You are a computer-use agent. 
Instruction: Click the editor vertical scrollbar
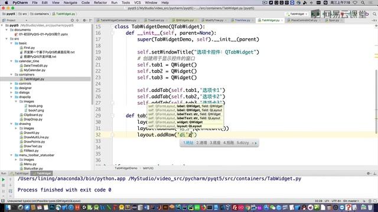point(376,101)
